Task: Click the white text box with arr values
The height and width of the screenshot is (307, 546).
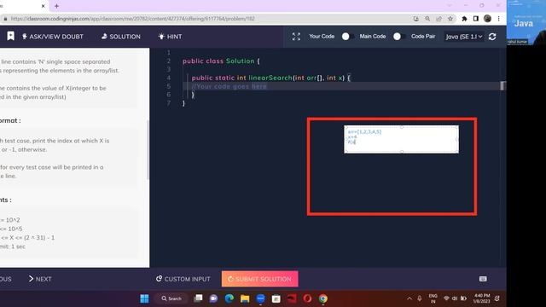Action: pyautogui.click(x=401, y=139)
